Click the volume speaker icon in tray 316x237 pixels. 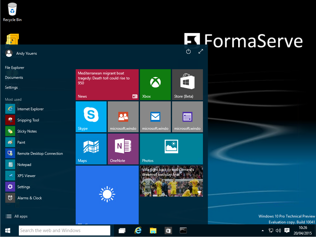tap(278, 231)
